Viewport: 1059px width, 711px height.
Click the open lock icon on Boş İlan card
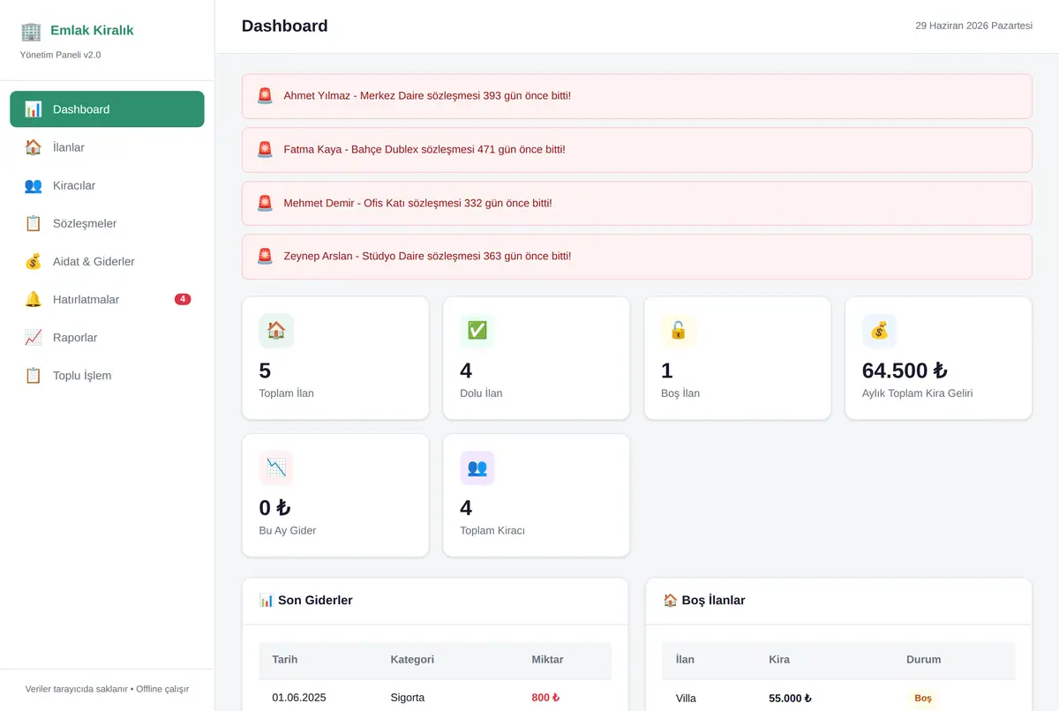coord(679,331)
